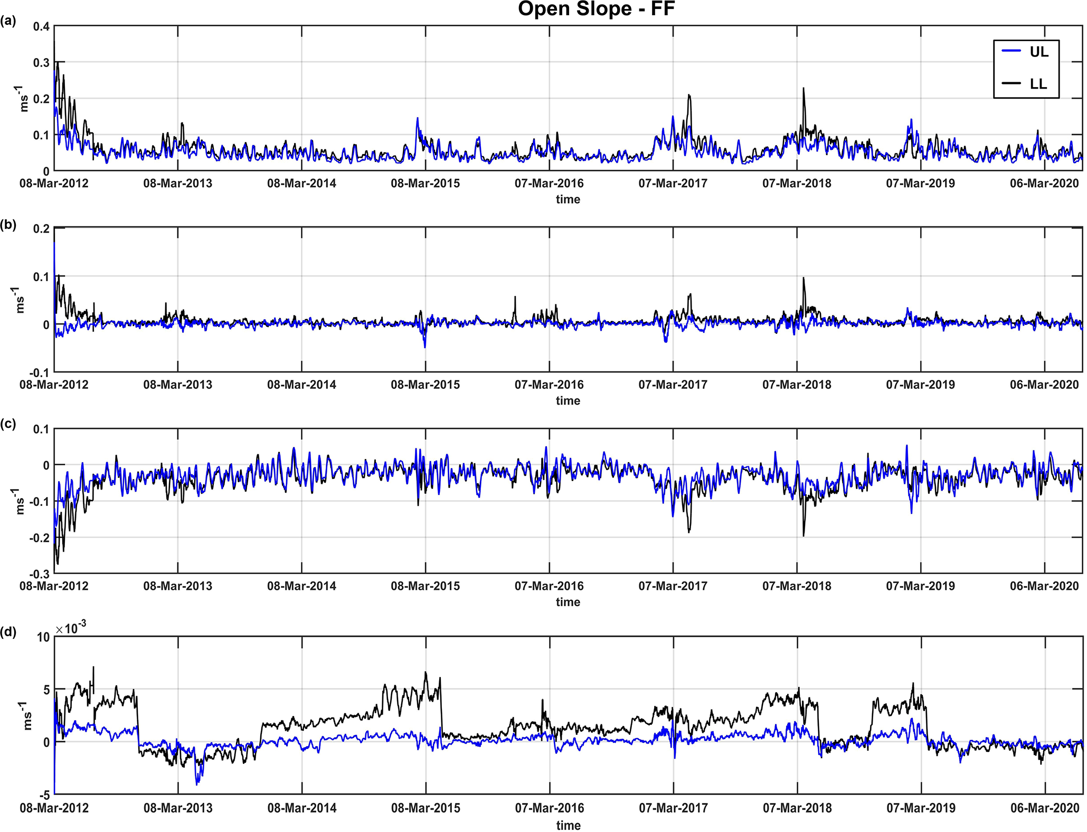Click the 0.4 y-axis tick on panel (a)
Viewport: 1087px width, 832px height.
click(x=41, y=26)
